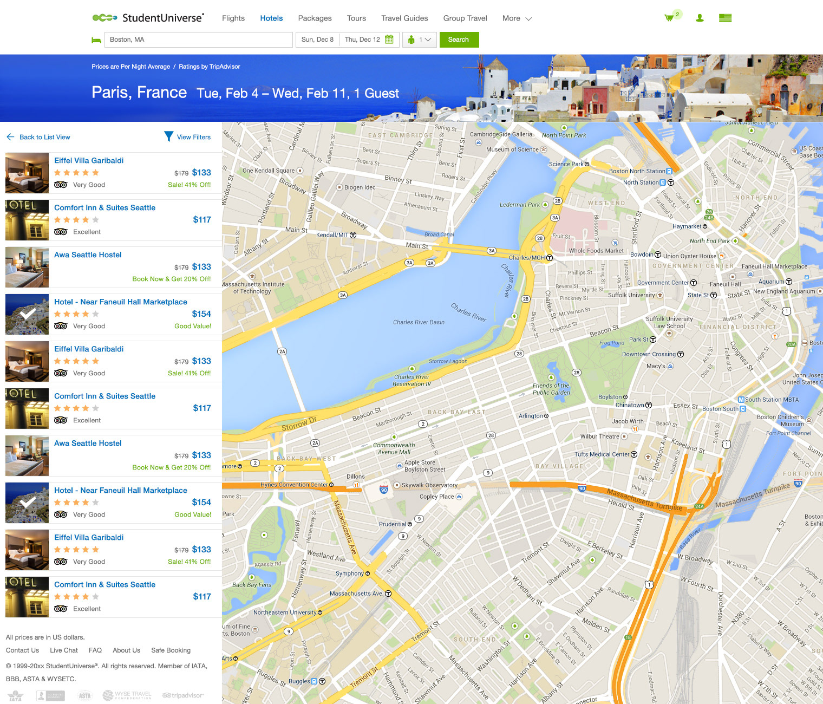Open the Group Travel tab
Image resolution: width=823 pixels, height=704 pixels.
click(465, 18)
